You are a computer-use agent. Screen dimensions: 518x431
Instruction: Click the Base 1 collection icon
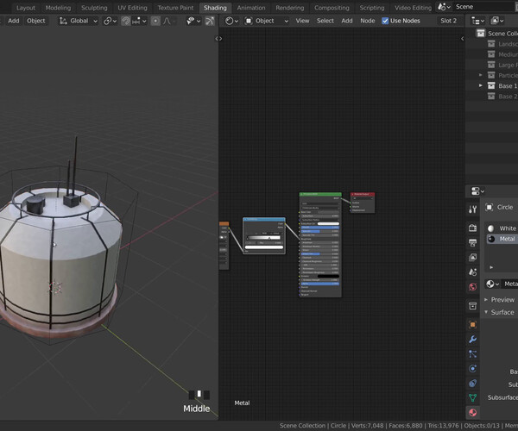click(491, 85)
